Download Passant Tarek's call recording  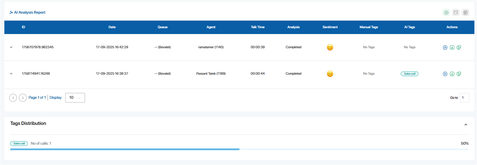coord(452,74)
